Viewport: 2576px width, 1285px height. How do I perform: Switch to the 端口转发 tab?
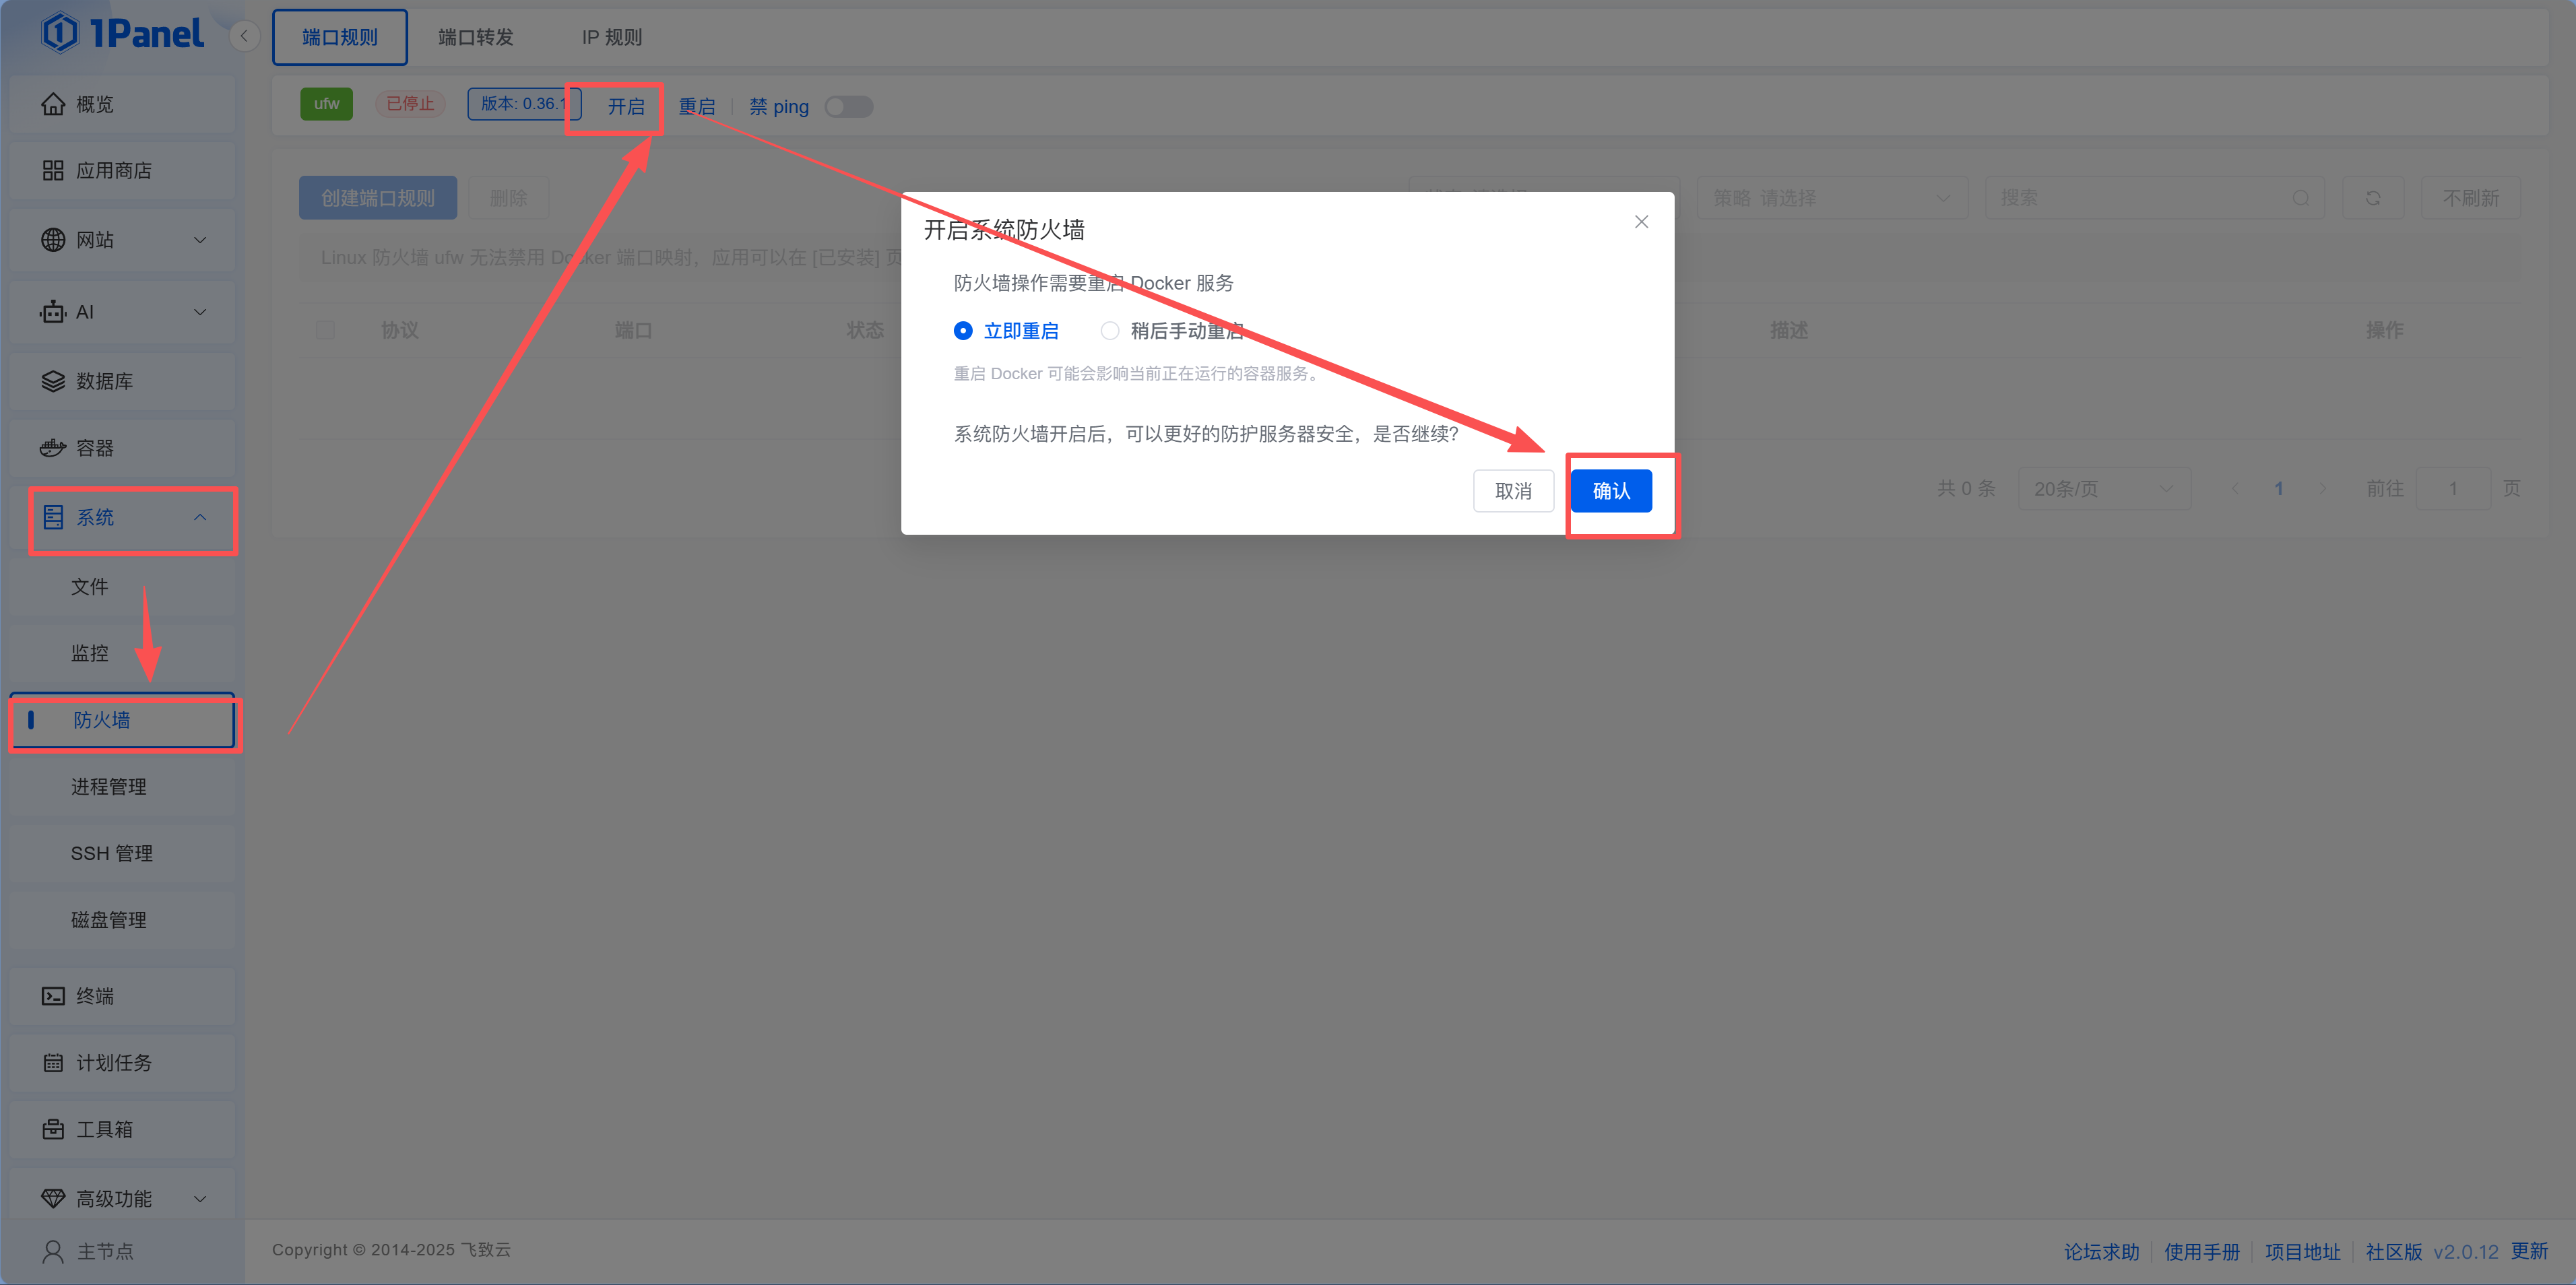pos(476,37)
